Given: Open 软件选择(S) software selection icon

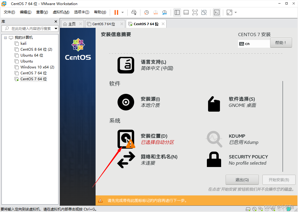Looking at the screenshot, I should (x=214, y=104).
